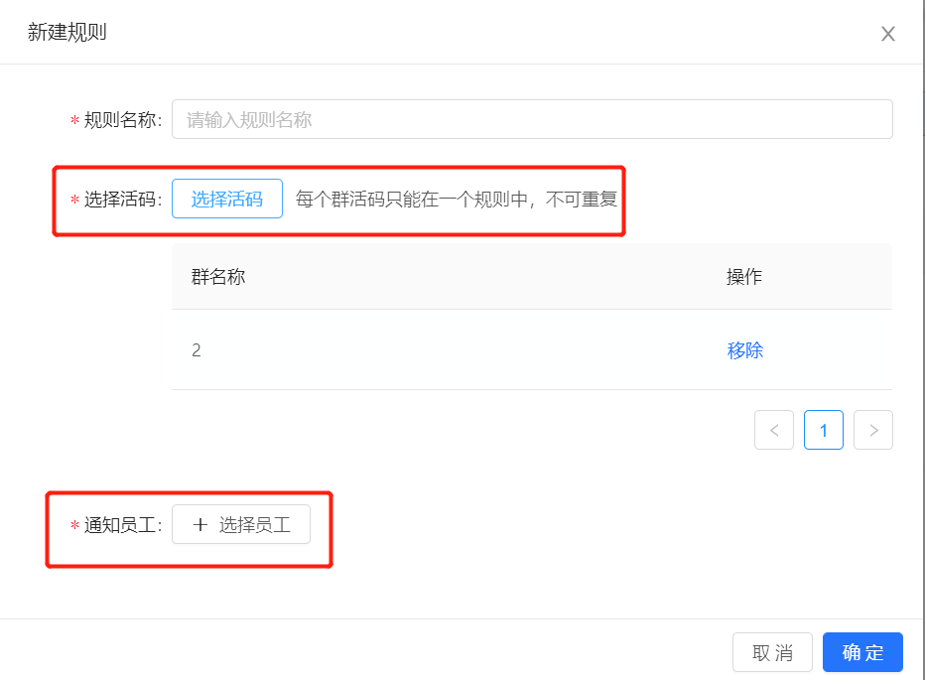Click the 选择活码 field label
925x680 pixels.
point(123,199)
